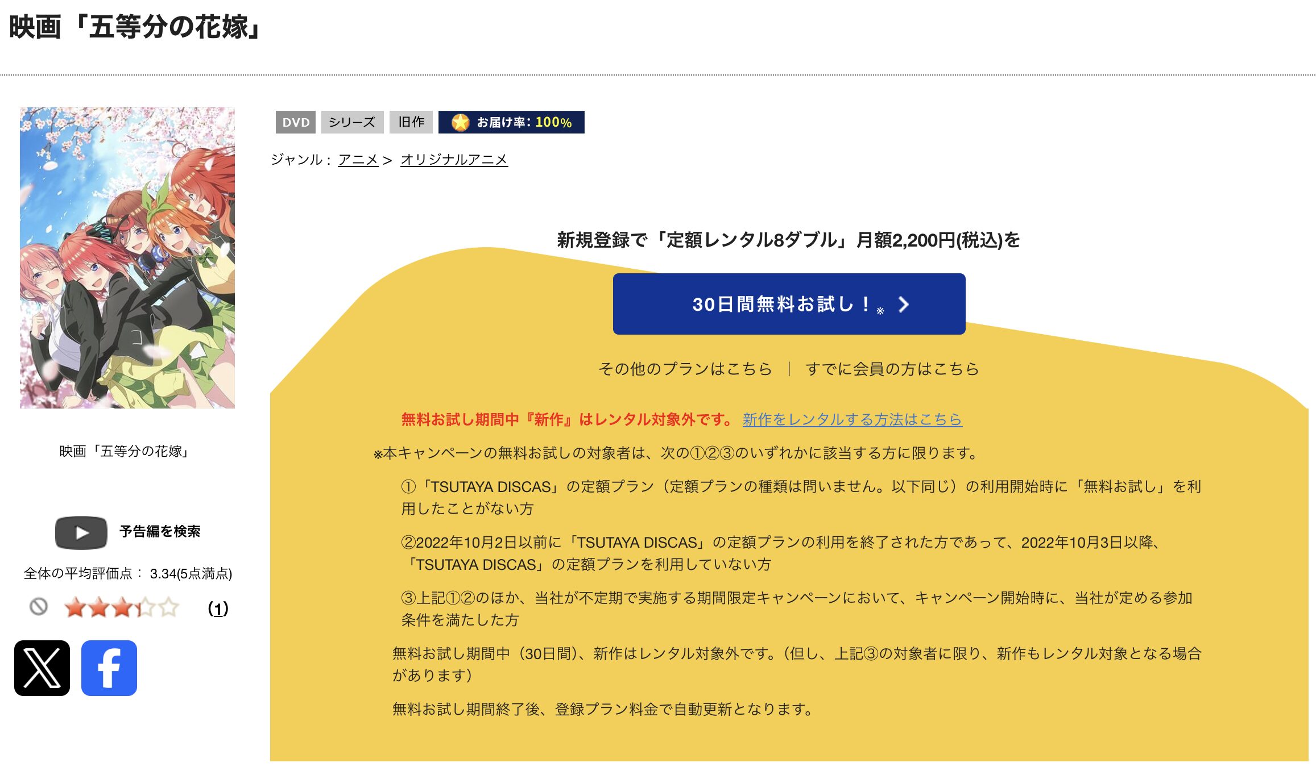Open その他のプランはこちら link

pyautogui.click(x=685, y=369)
